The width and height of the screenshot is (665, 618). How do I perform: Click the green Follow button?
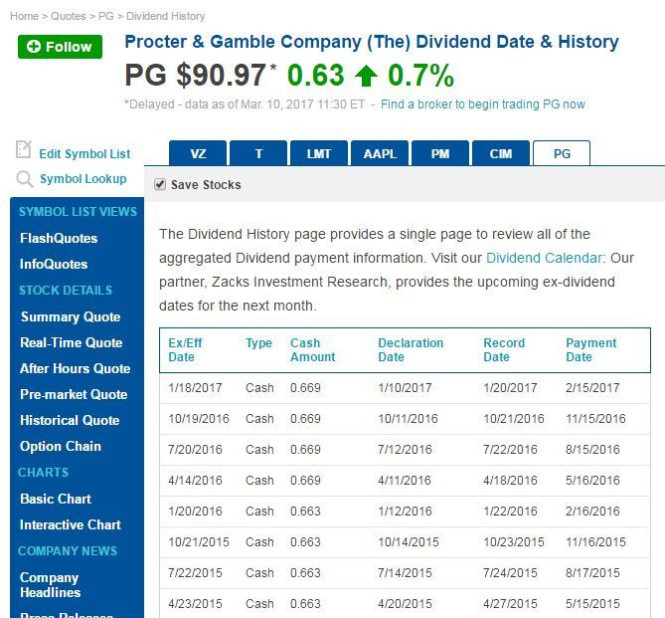[60, 47]
